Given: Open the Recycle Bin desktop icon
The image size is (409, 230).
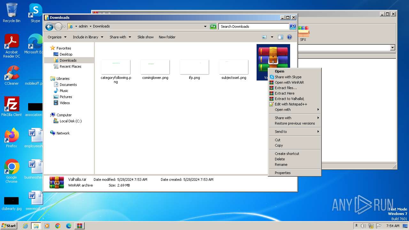Looking at the screenshot, I should coord(12,13).
